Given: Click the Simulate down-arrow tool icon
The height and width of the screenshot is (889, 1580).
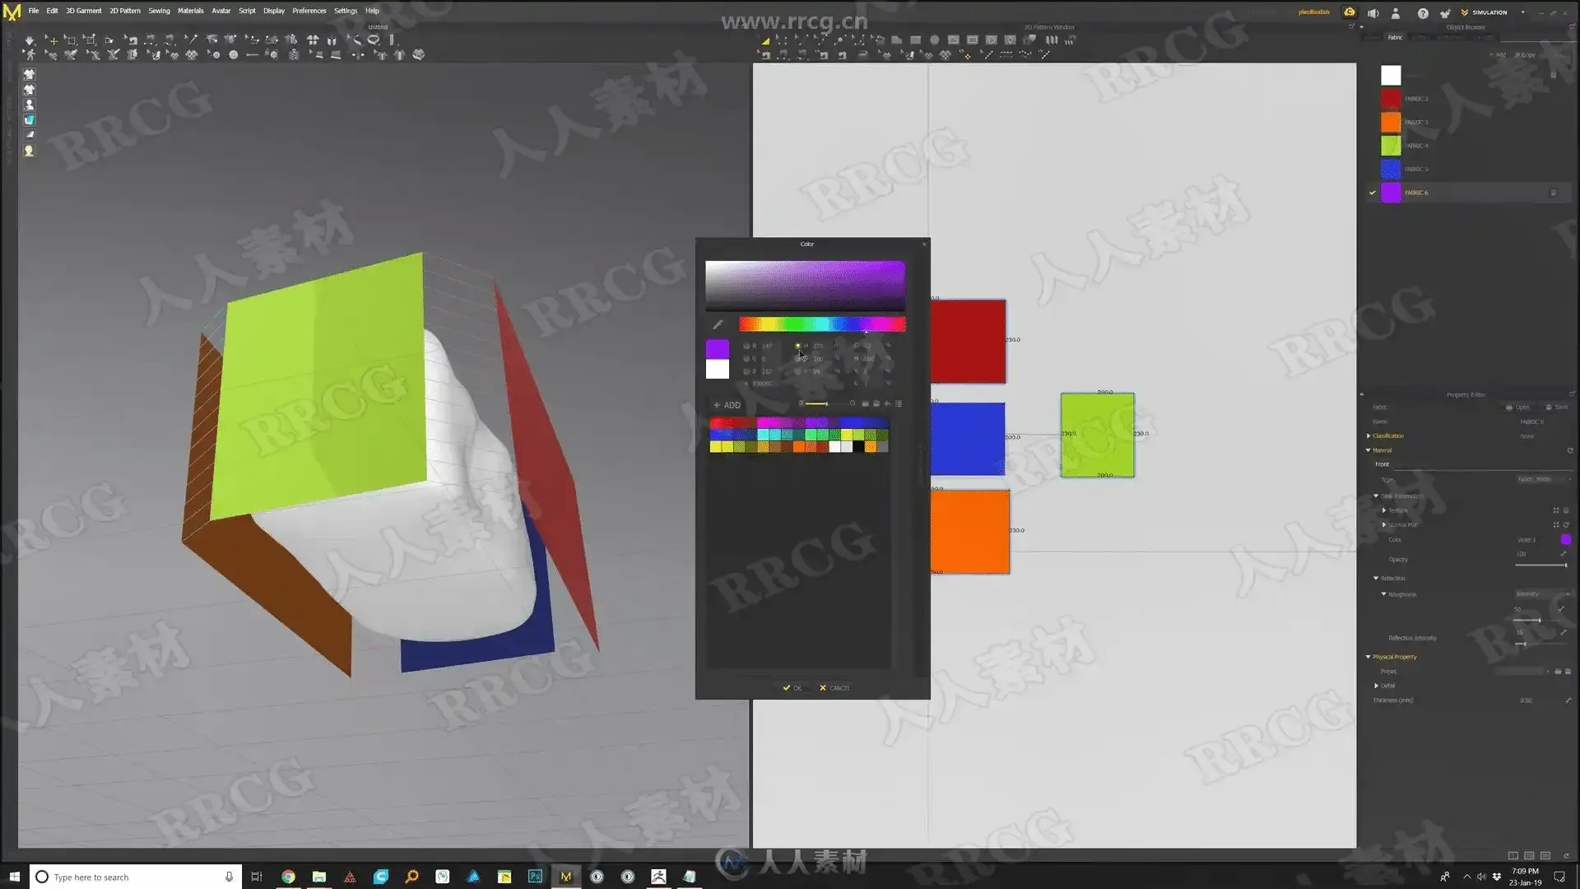Looking at the screenshot, I should coord(30,40).
